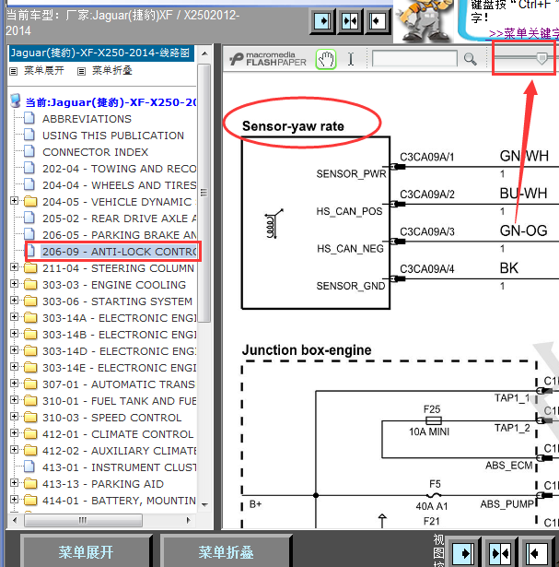
Task: Click the 菜单展开 link above tree
Action: pyautogui.click(x=43, y=70)
